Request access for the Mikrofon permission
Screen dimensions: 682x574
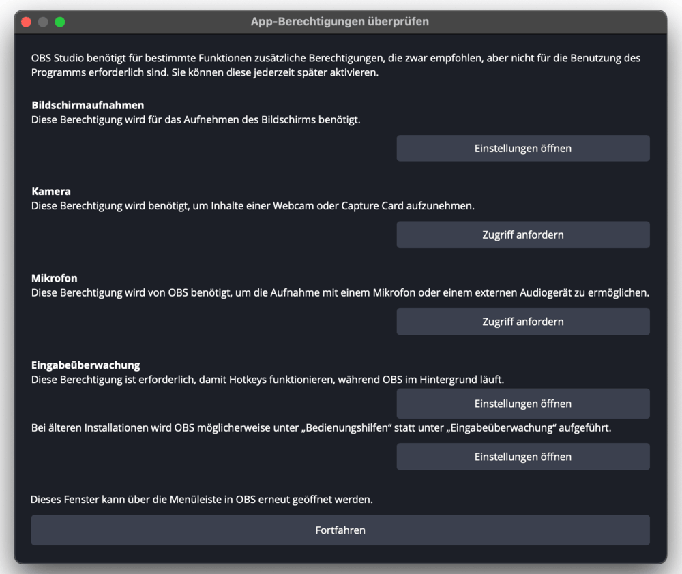[522, 321]
